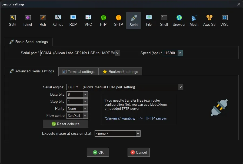Confirm settings with the OK button

click(x=98, y=152)
